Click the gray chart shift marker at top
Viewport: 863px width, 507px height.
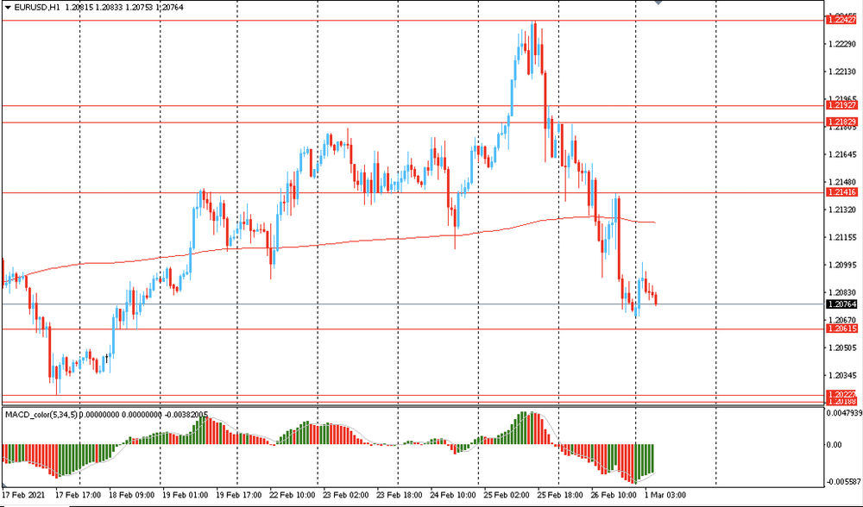coord(658,3)
